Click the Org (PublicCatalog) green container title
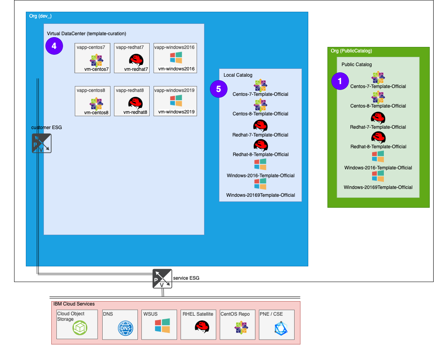 point(351,51)
